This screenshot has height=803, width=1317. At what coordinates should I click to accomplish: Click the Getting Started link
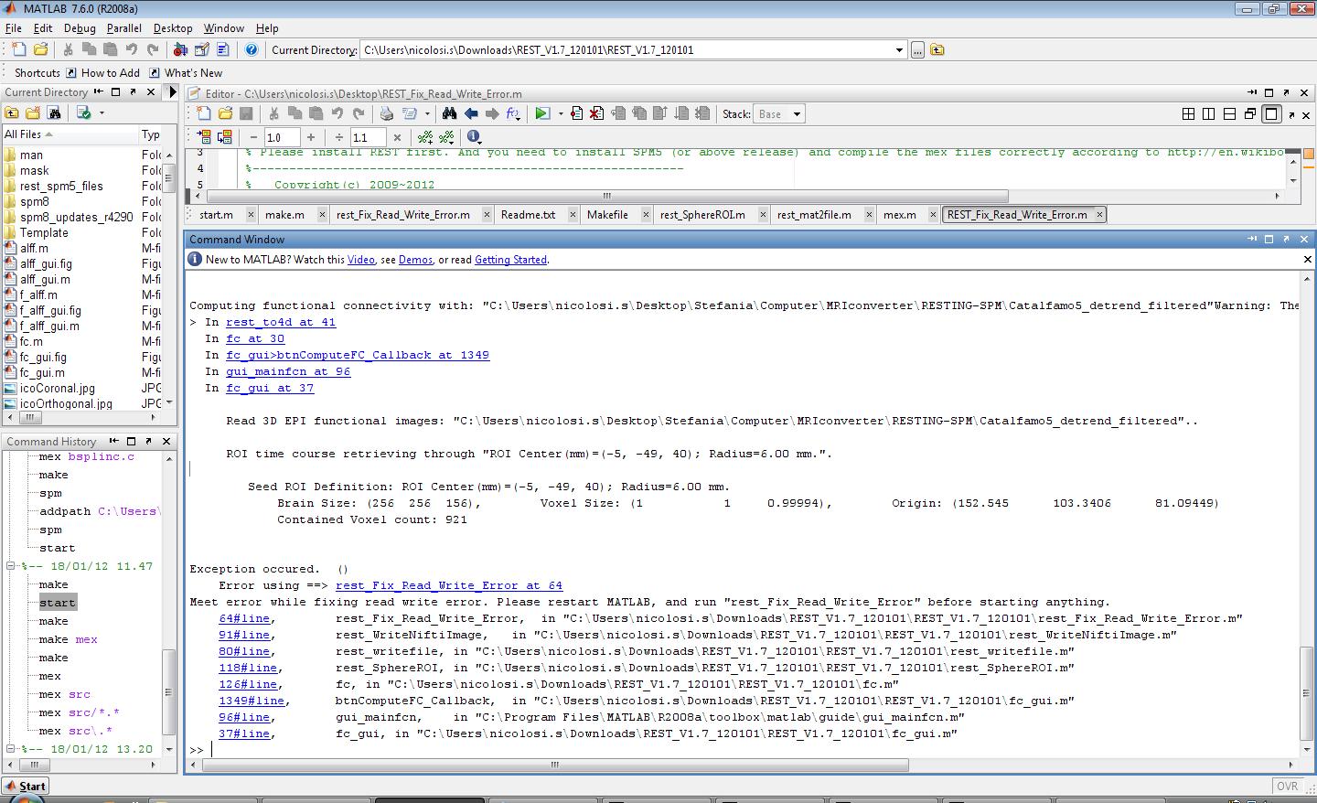(x=510, y=260)
